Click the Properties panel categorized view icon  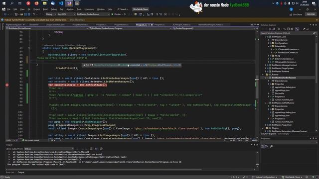[x=263, y=146]
